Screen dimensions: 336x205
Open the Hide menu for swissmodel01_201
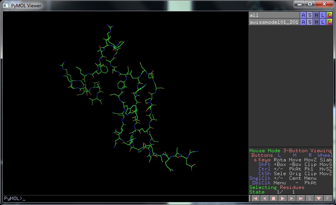(x=316, y=22)
